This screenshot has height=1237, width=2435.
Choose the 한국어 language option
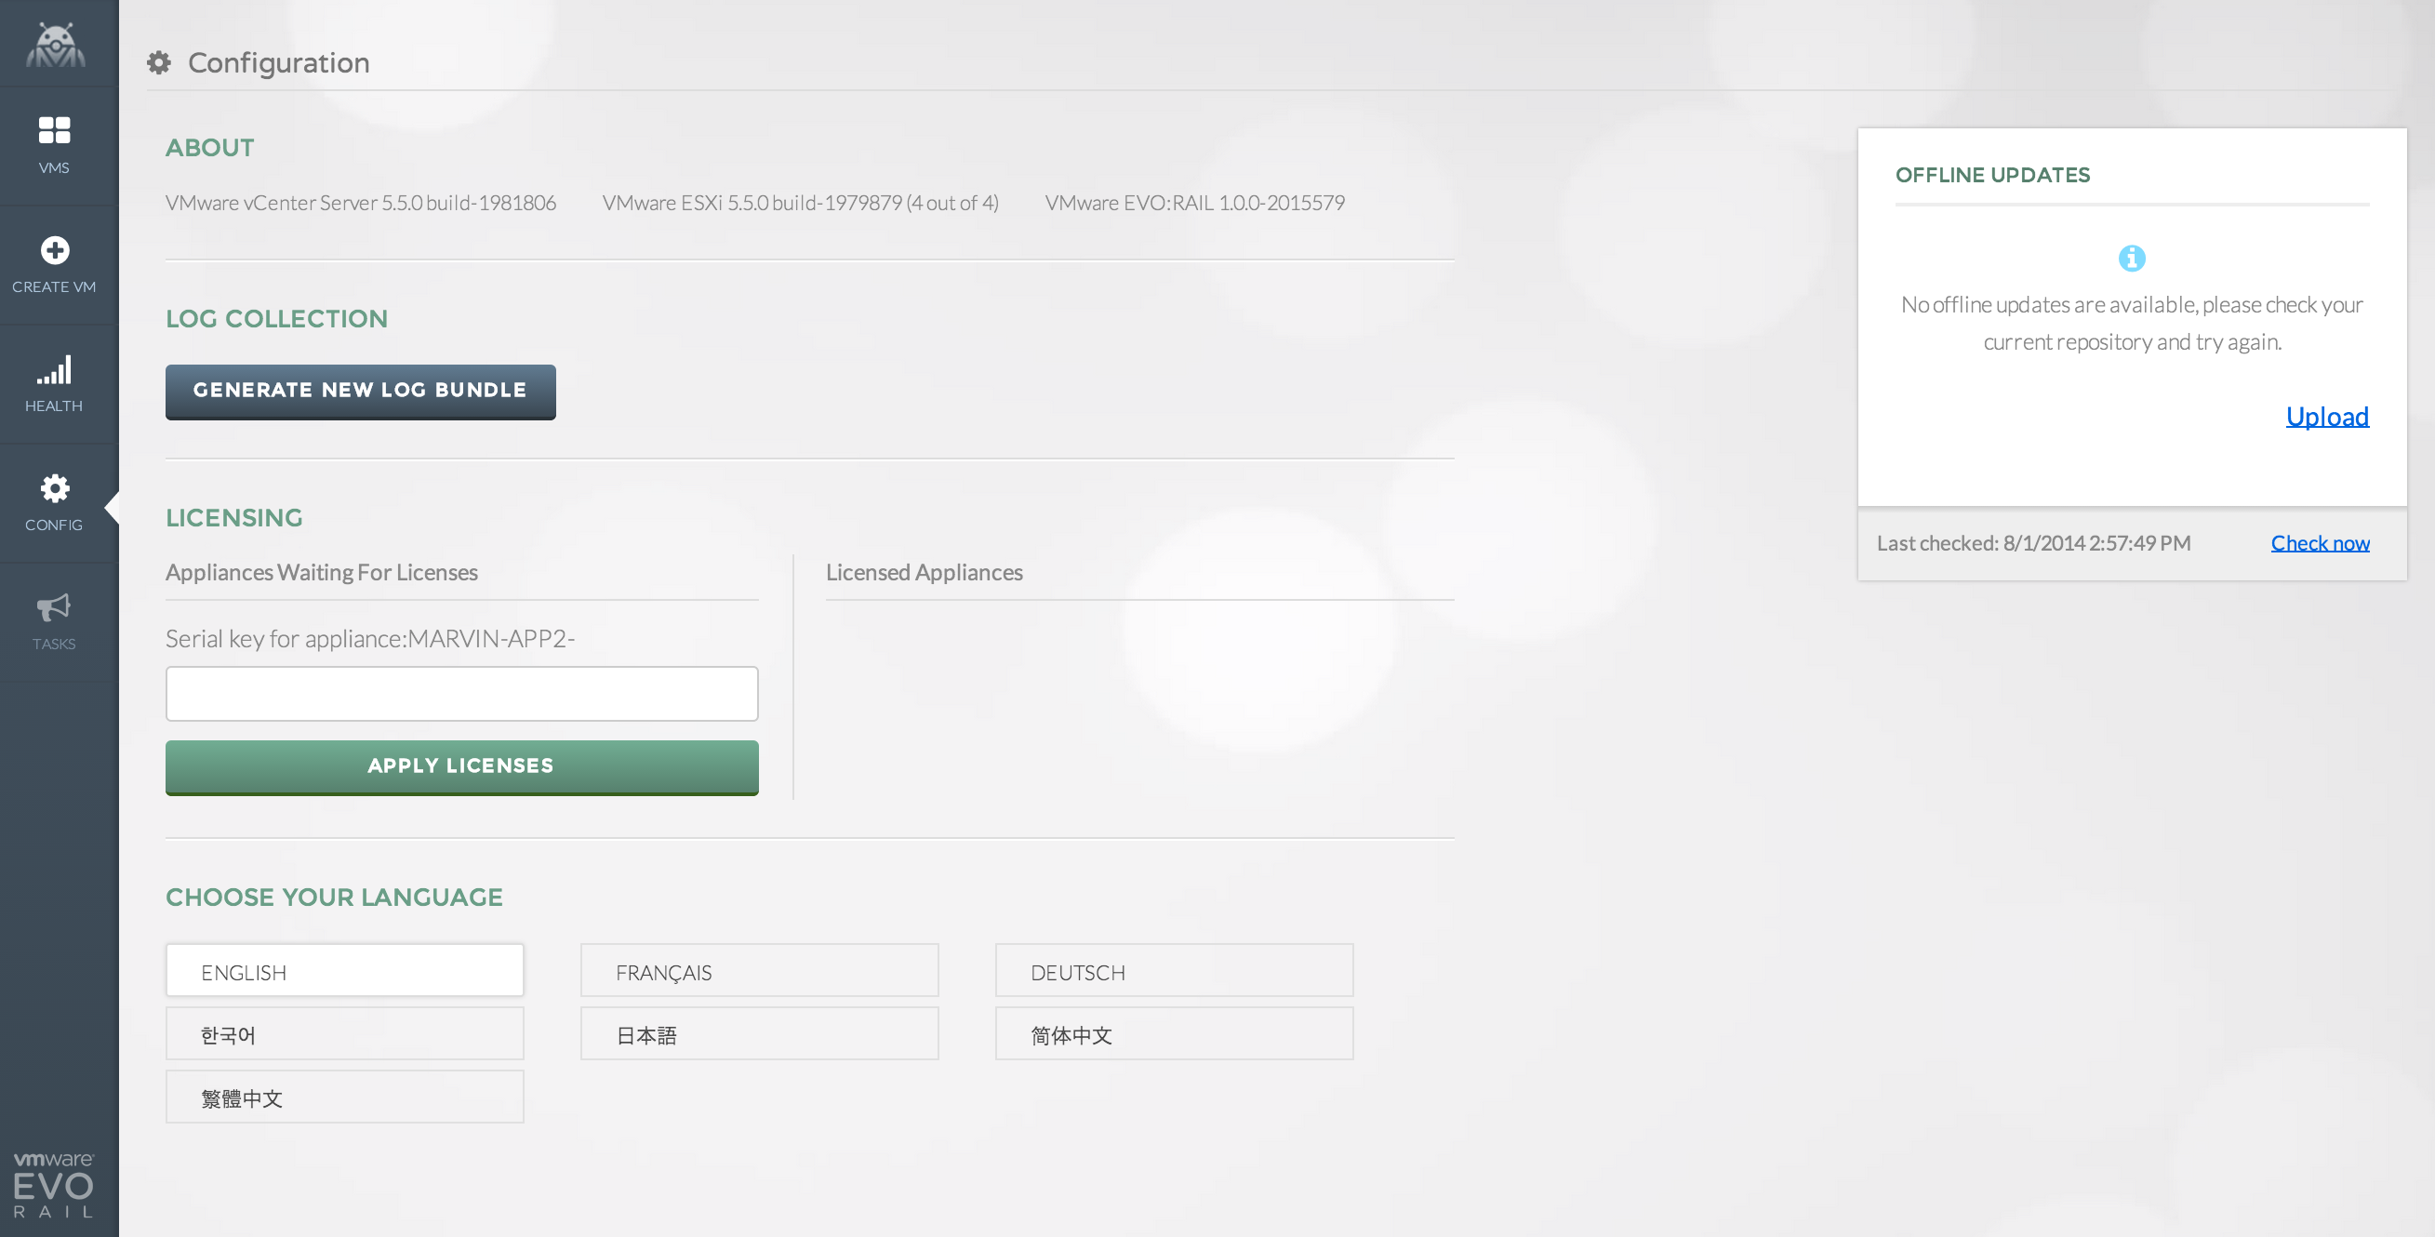[344, 1034]
